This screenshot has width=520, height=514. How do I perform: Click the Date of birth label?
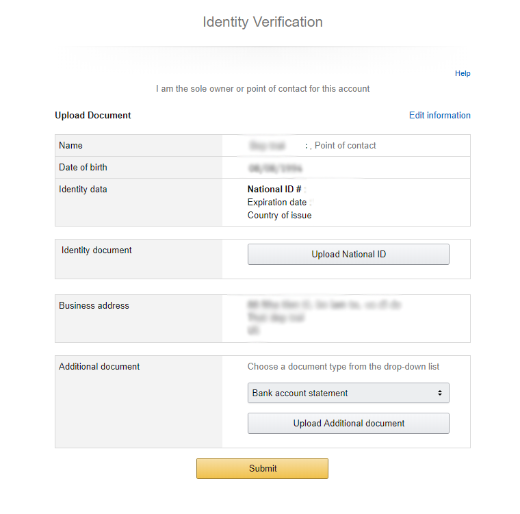83,167
